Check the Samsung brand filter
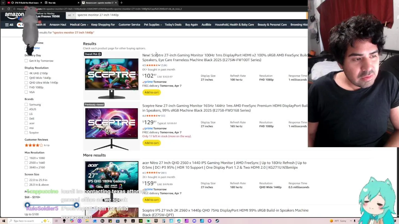This screenshot has height=224, width=399. point(26,105)
